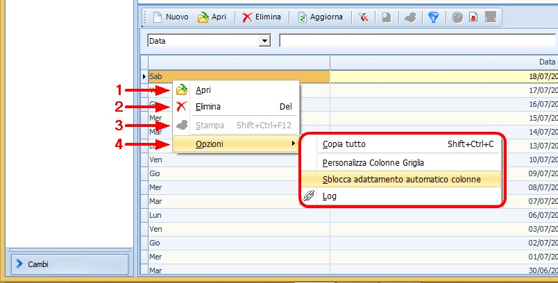Open the Data field dropdown
Screen dimensions: 558x283
(x=264, y=41)
